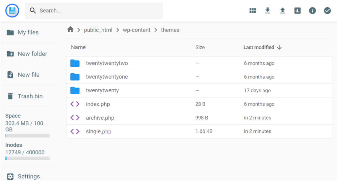Click the download icon in top toolbar
Viewport: 337px width, 181px height.
coord(268,11)
